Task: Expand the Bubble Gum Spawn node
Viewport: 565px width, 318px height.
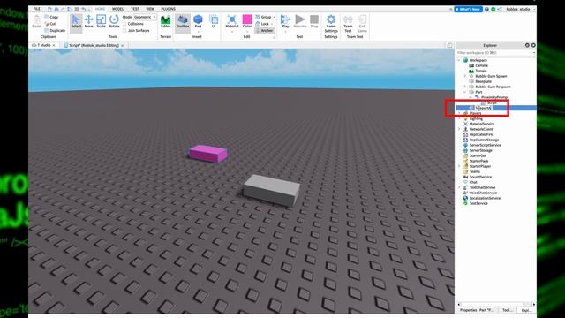Action: pos(465,76)
